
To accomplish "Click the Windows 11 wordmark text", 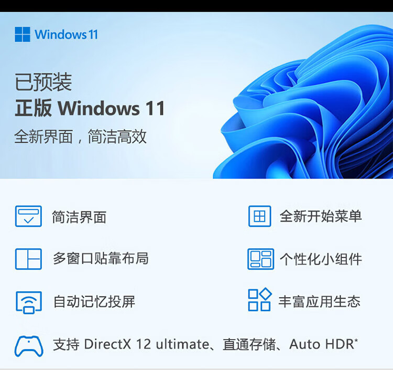I will point(66,35).
